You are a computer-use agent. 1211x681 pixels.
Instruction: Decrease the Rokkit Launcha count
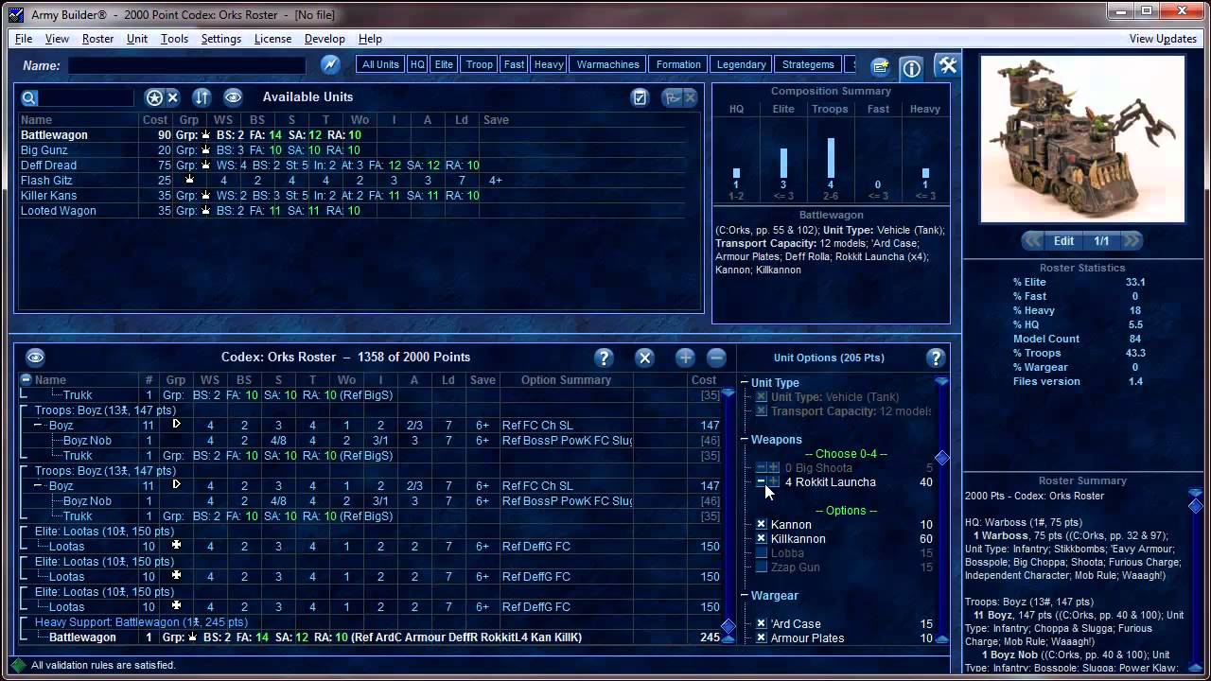(x=762, y=482)
